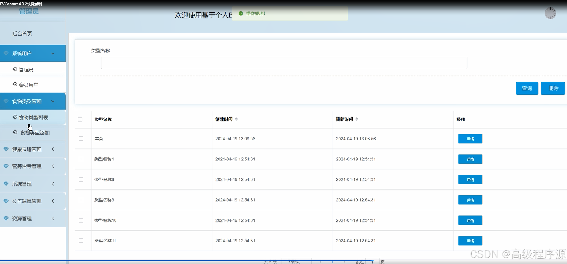
Task: Open the 食物类型列表 submenu item
Action: point(33,117)
